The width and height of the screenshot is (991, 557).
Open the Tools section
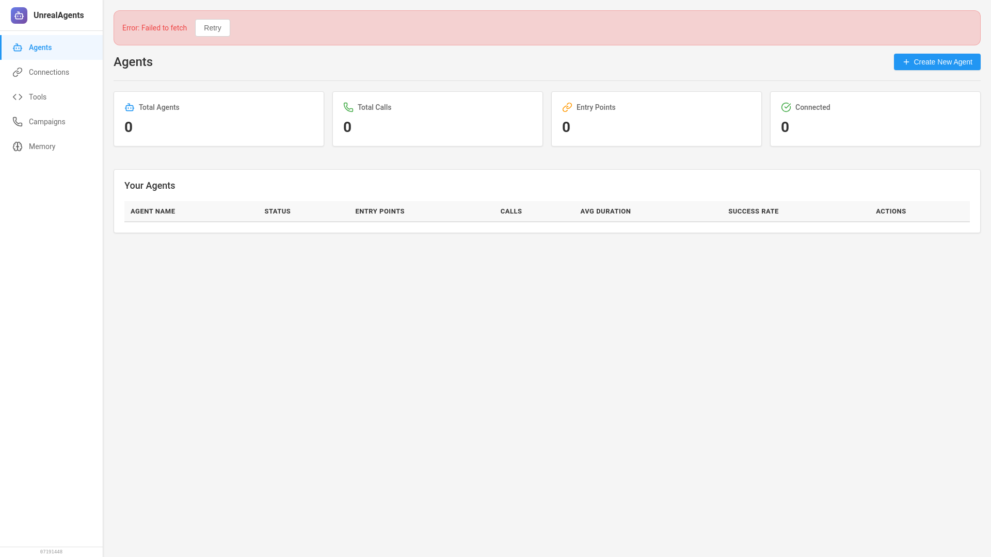[52, 97]
